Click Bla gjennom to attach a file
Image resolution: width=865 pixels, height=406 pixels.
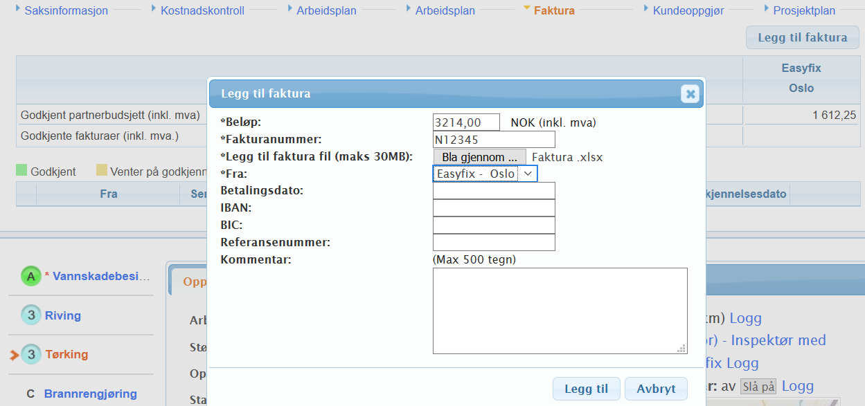tap(479, 156)
